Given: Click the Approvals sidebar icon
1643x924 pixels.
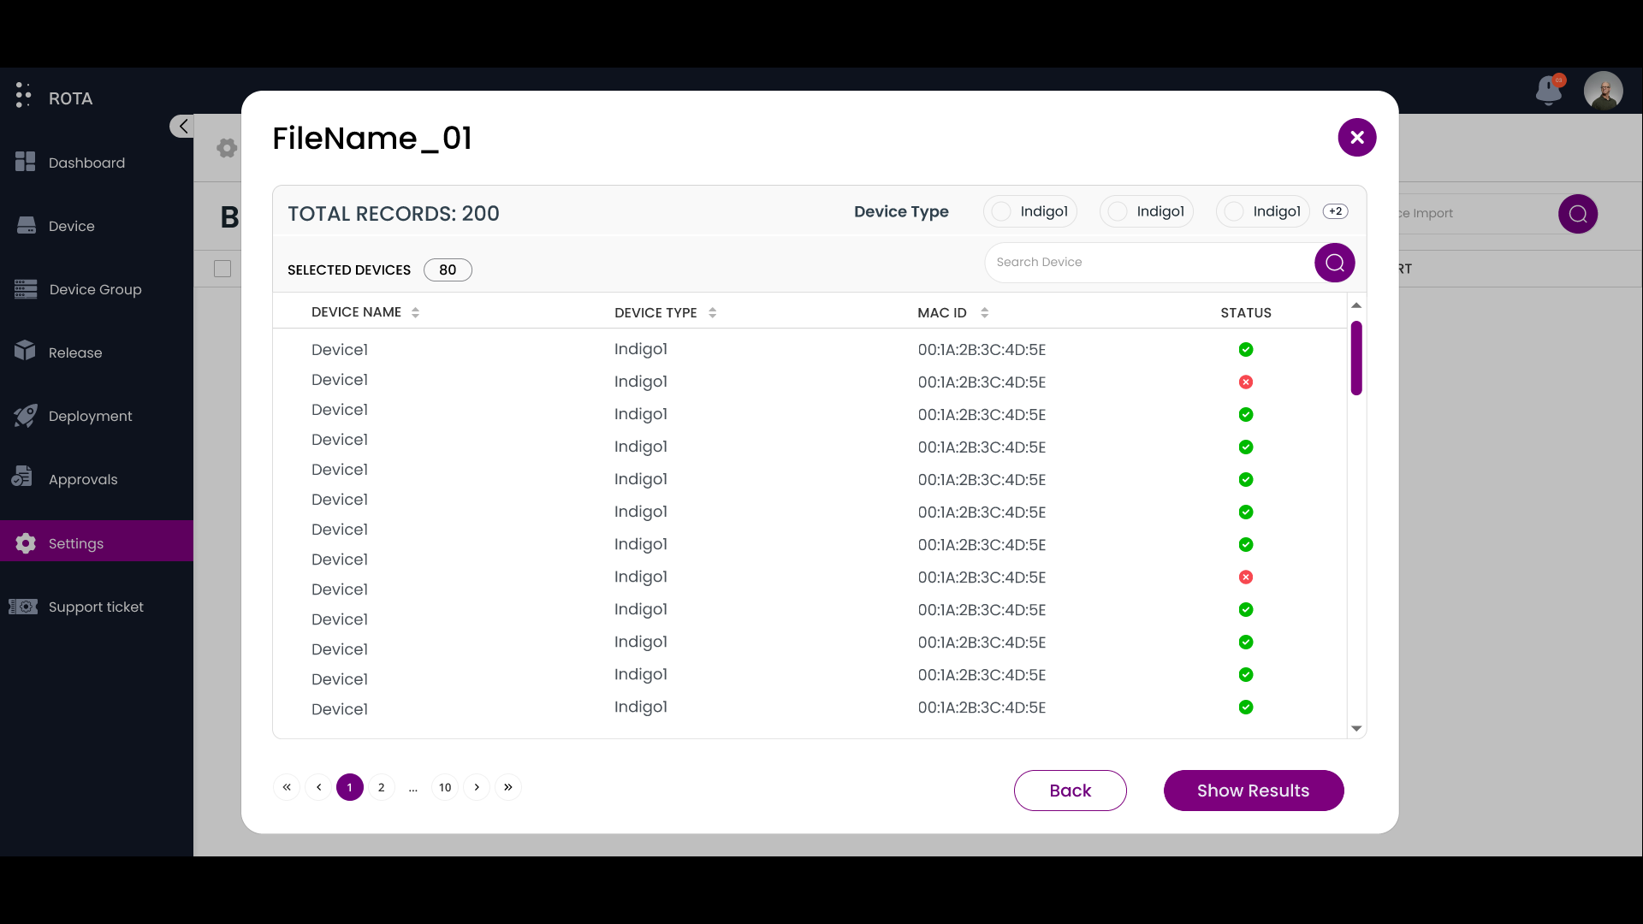Looking at the screenshot, I should click(x=23, y=477).
